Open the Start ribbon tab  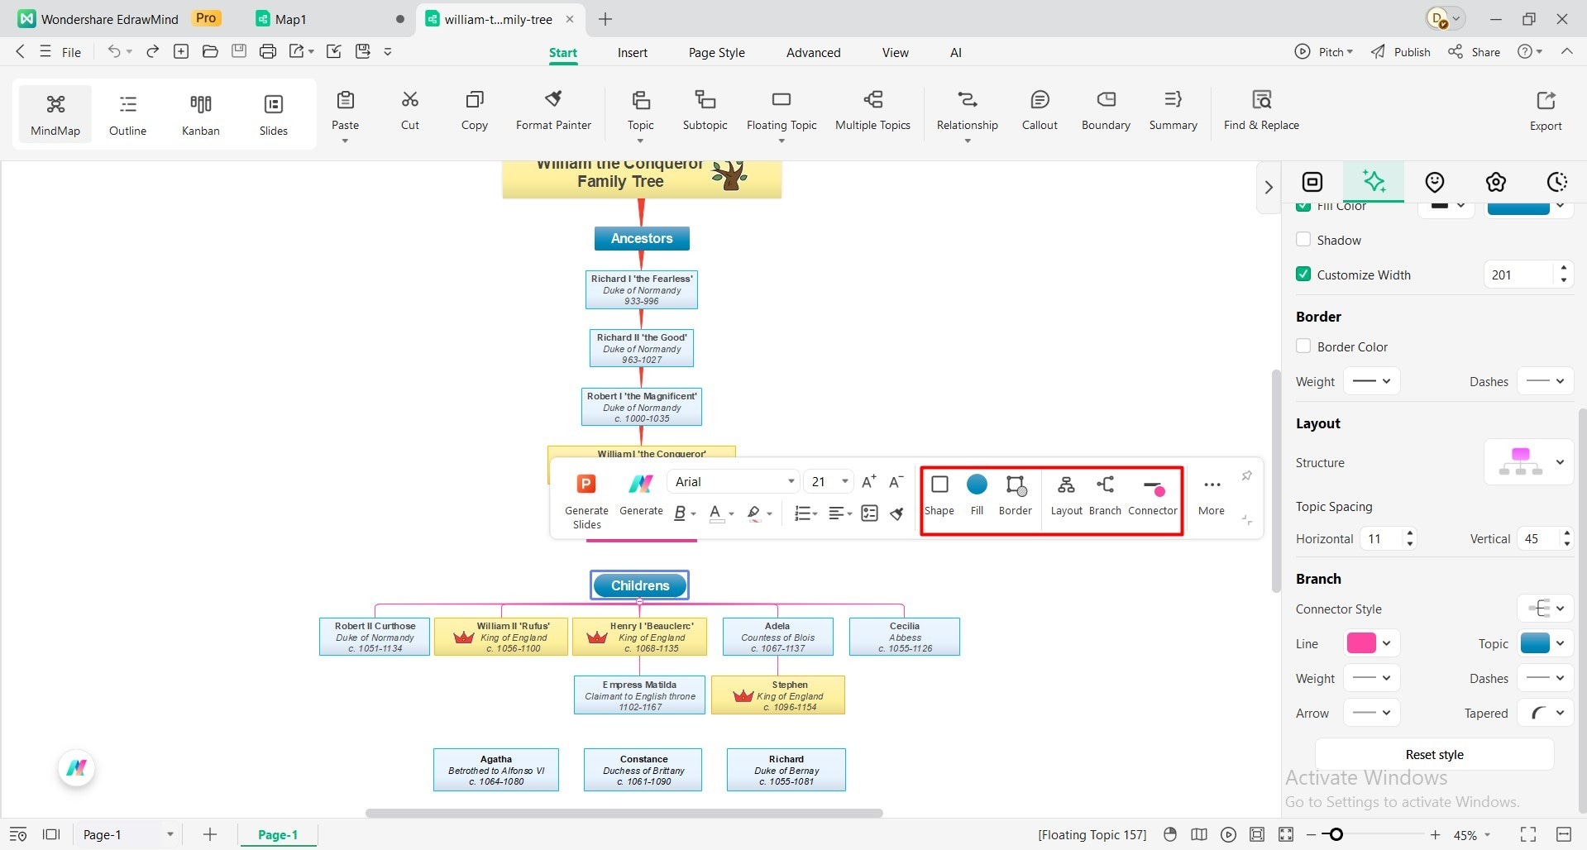[563, 52]
